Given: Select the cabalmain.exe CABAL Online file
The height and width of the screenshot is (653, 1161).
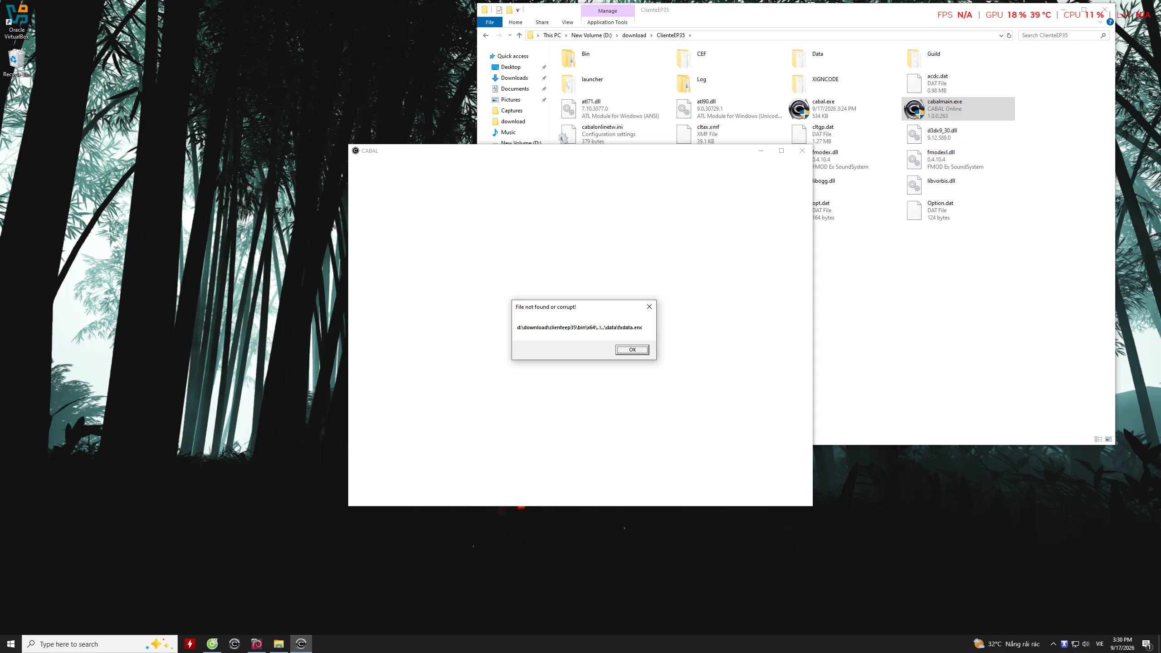Looking at the screenshot, I should click(958, 109).
